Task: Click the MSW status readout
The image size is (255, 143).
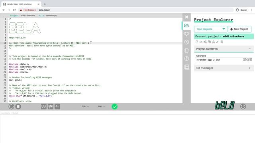Action: [x=102, y=106]
